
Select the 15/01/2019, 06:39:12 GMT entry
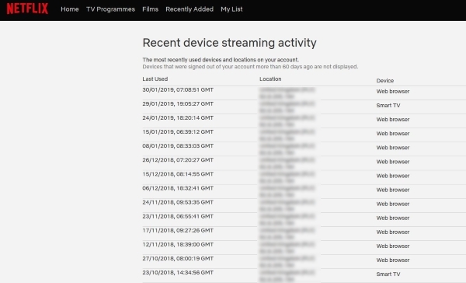pyautogui.click(x=178, y=132)
